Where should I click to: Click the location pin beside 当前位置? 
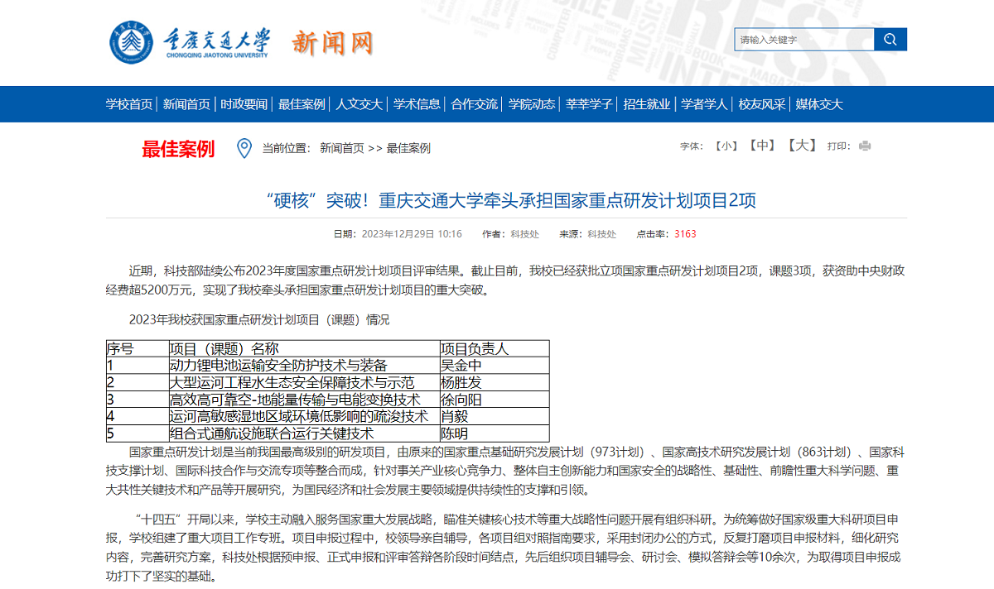pyautogui.click(x=243, y=148)
